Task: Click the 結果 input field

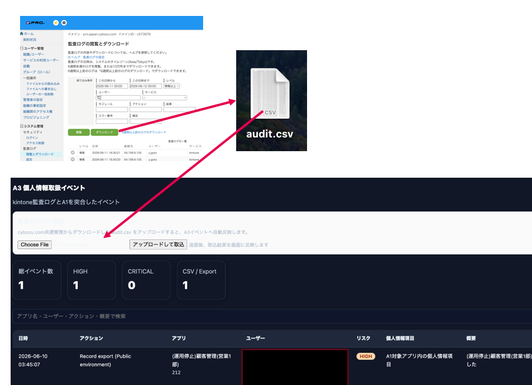Action: pyautogui.click(x=179, y=110)
